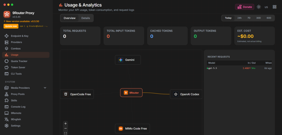This screenshot has height=135, width=282.
Task: Click the Media Providers folder icon
Action: click(7, 88)
